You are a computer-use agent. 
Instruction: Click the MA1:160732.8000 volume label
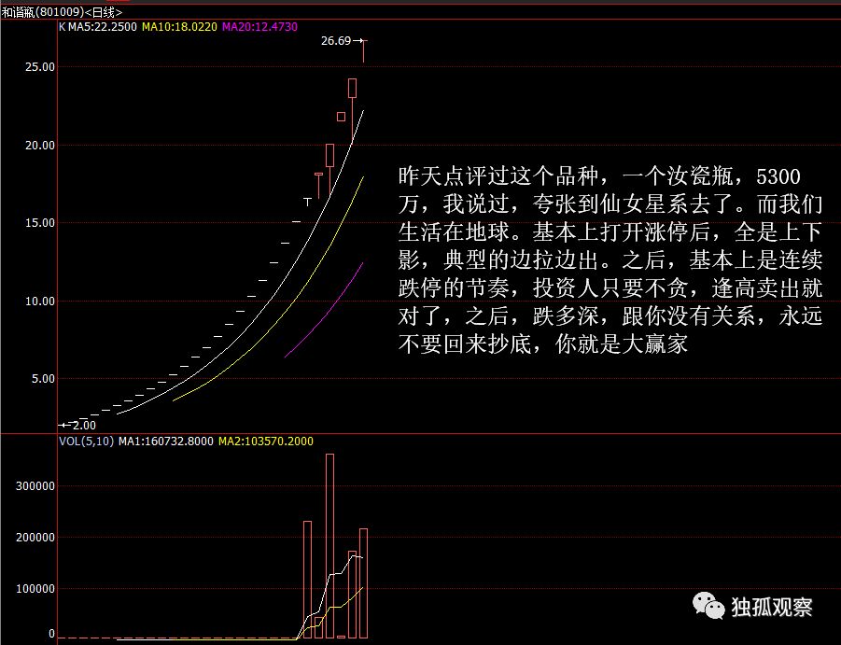click(x=165, y=441)
